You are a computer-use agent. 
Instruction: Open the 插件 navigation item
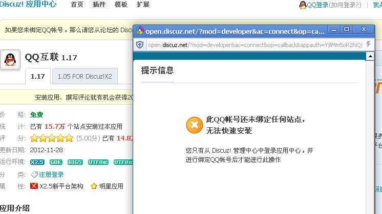coord(99,5)
